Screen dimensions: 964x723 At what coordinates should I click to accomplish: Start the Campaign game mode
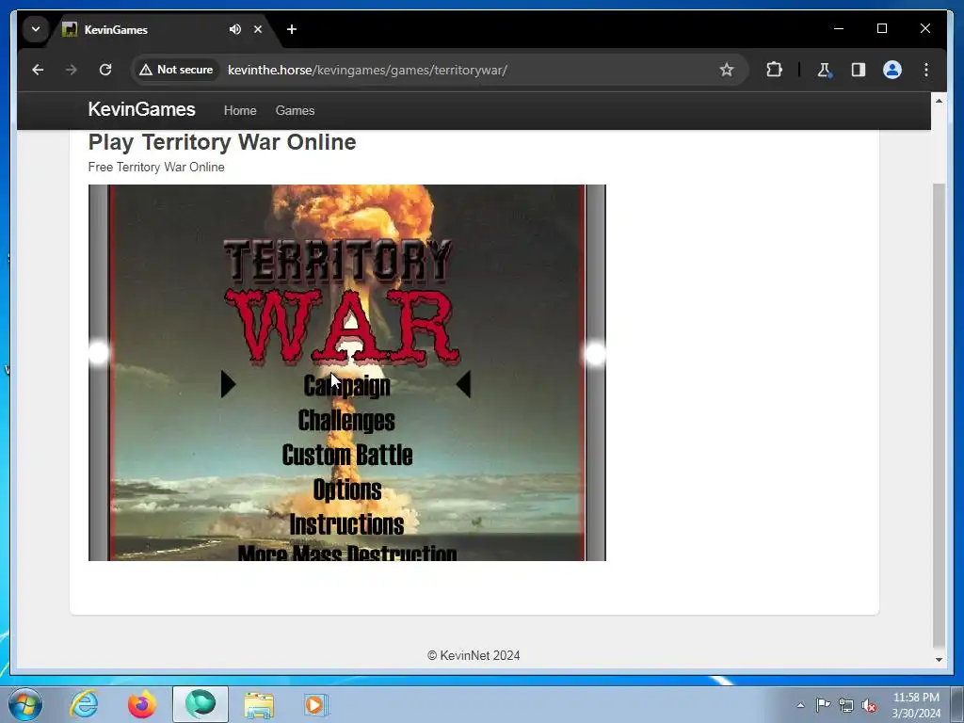click(346, 385)
